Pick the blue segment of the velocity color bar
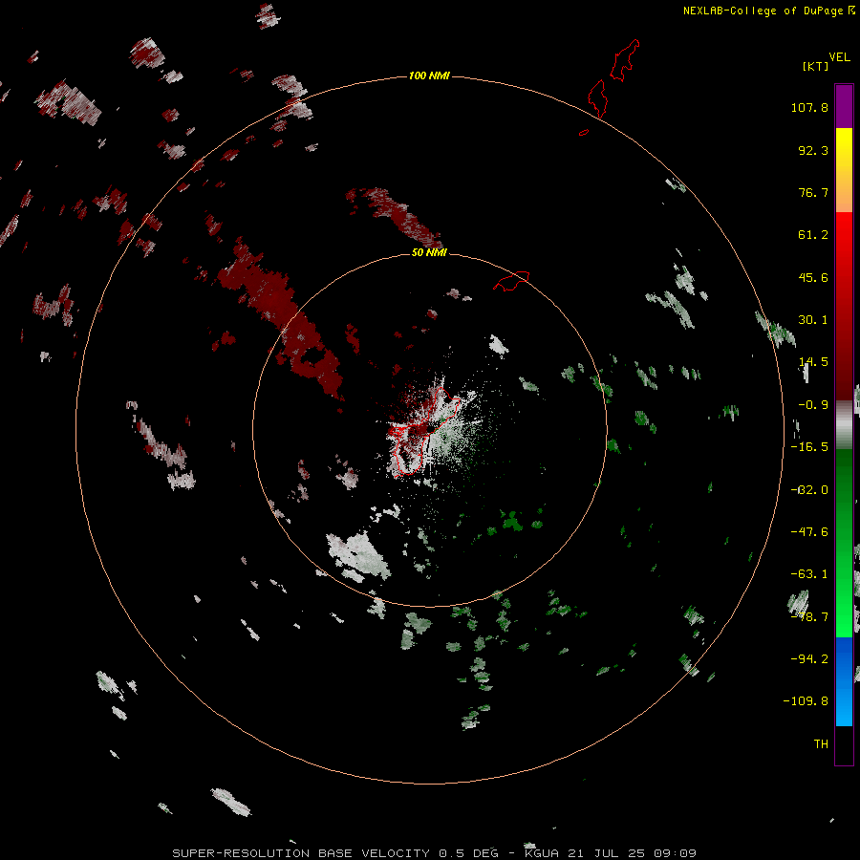 (844, 681)
